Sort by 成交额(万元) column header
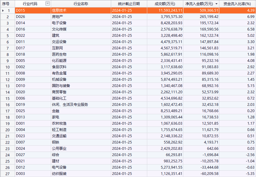The image size is (256, 177). [x=165, y=4]
